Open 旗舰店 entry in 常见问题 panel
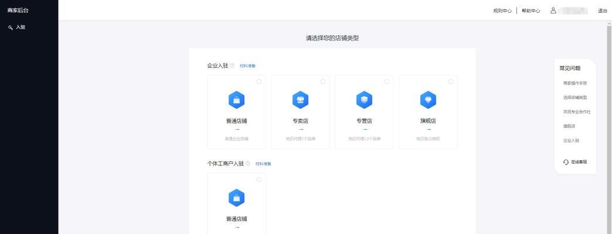The height and width of the screenshot is (234, 612). tap(569, 126)
